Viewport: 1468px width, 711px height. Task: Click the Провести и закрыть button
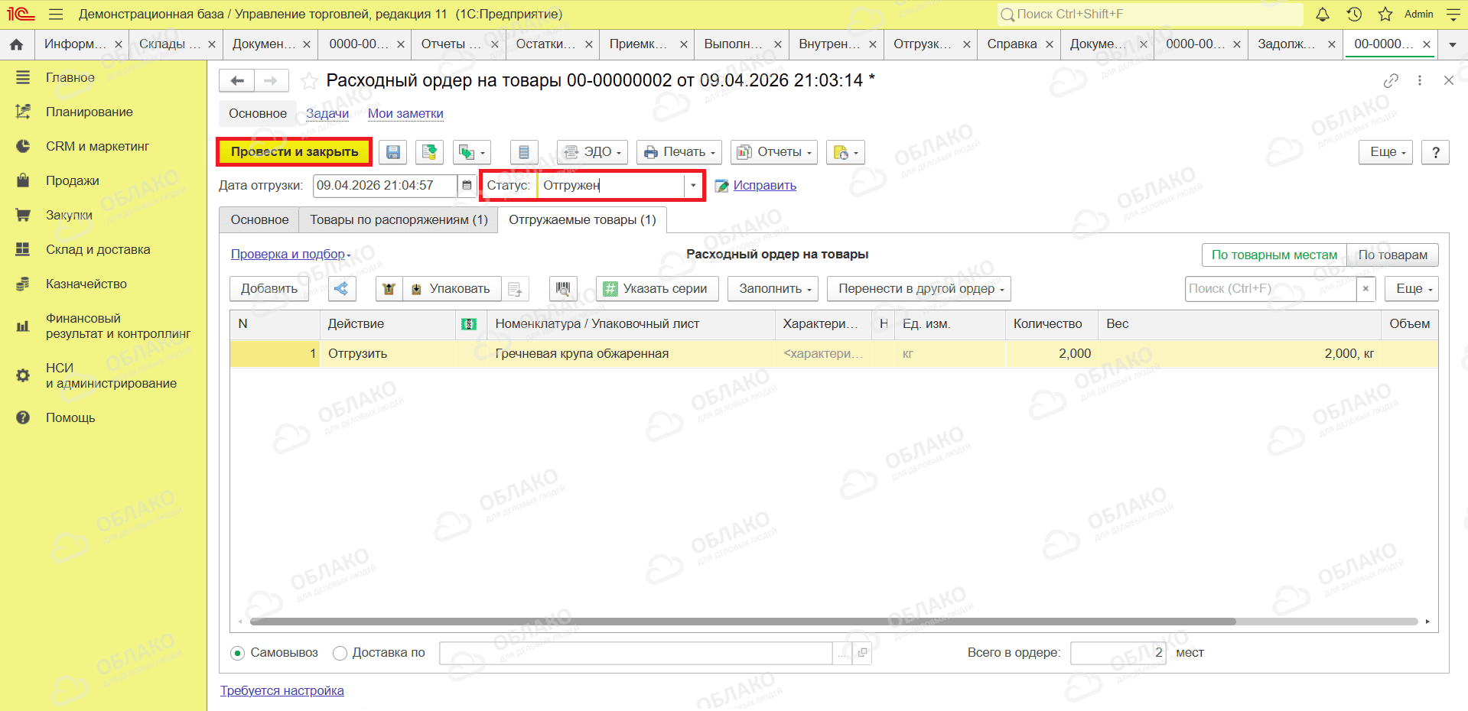pos(295,152)
